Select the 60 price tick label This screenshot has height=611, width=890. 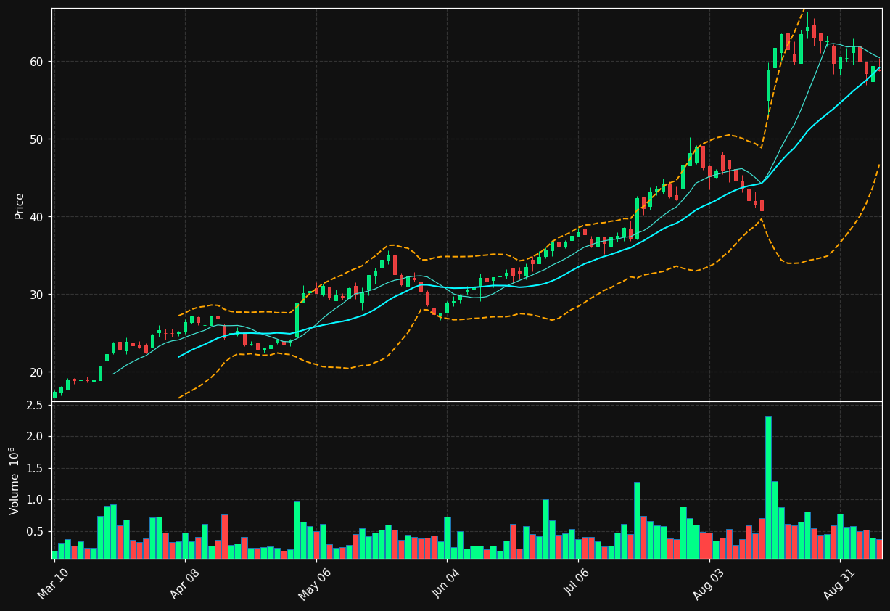click(x=37, y=62)
